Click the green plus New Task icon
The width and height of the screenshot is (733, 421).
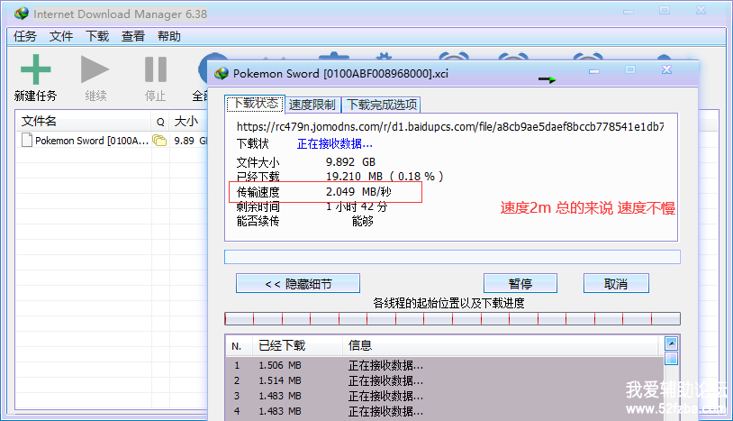pyautogui.click(x=35, y=69)
